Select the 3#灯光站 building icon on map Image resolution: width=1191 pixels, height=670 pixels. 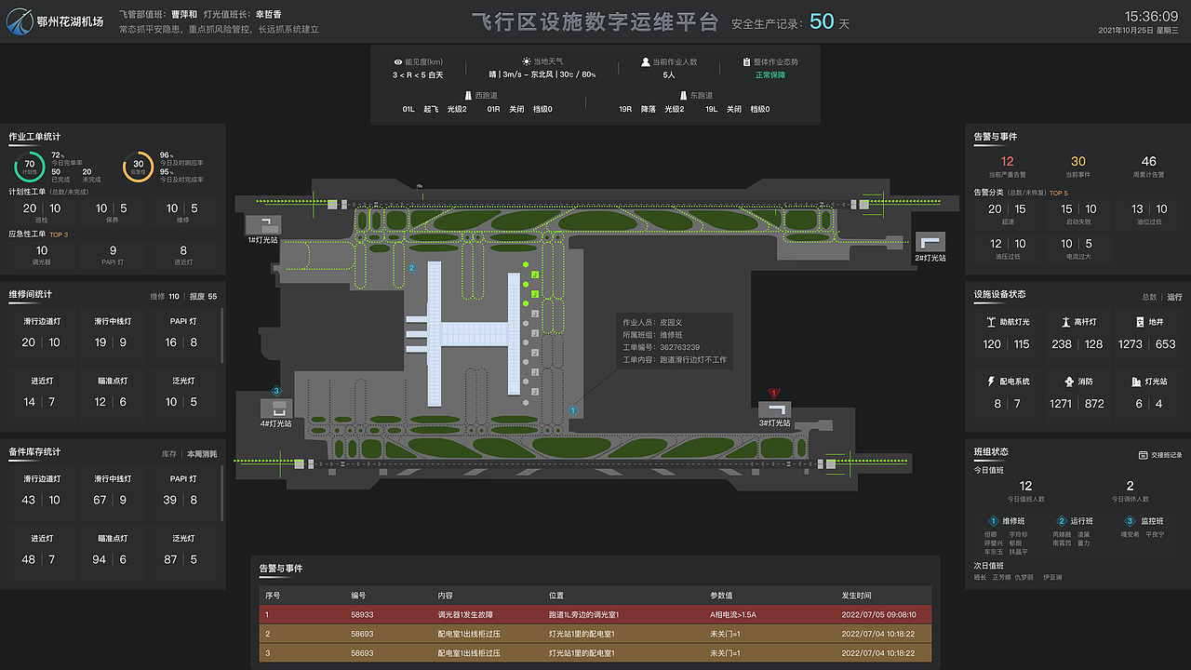(774, 409)
